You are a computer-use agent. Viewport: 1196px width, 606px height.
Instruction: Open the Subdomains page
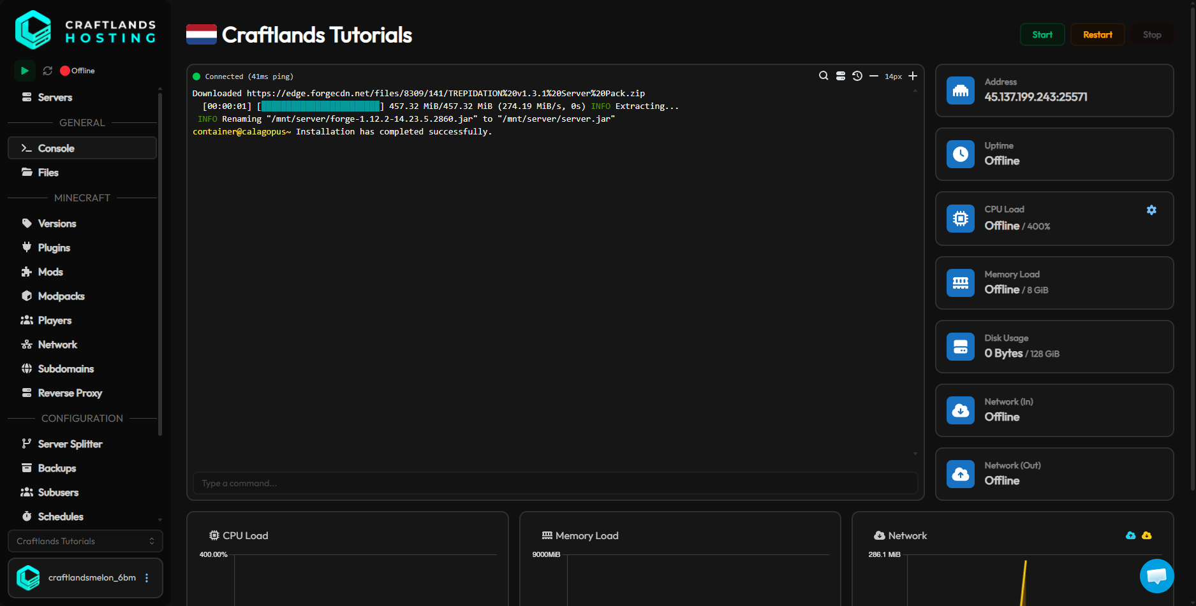82,369
